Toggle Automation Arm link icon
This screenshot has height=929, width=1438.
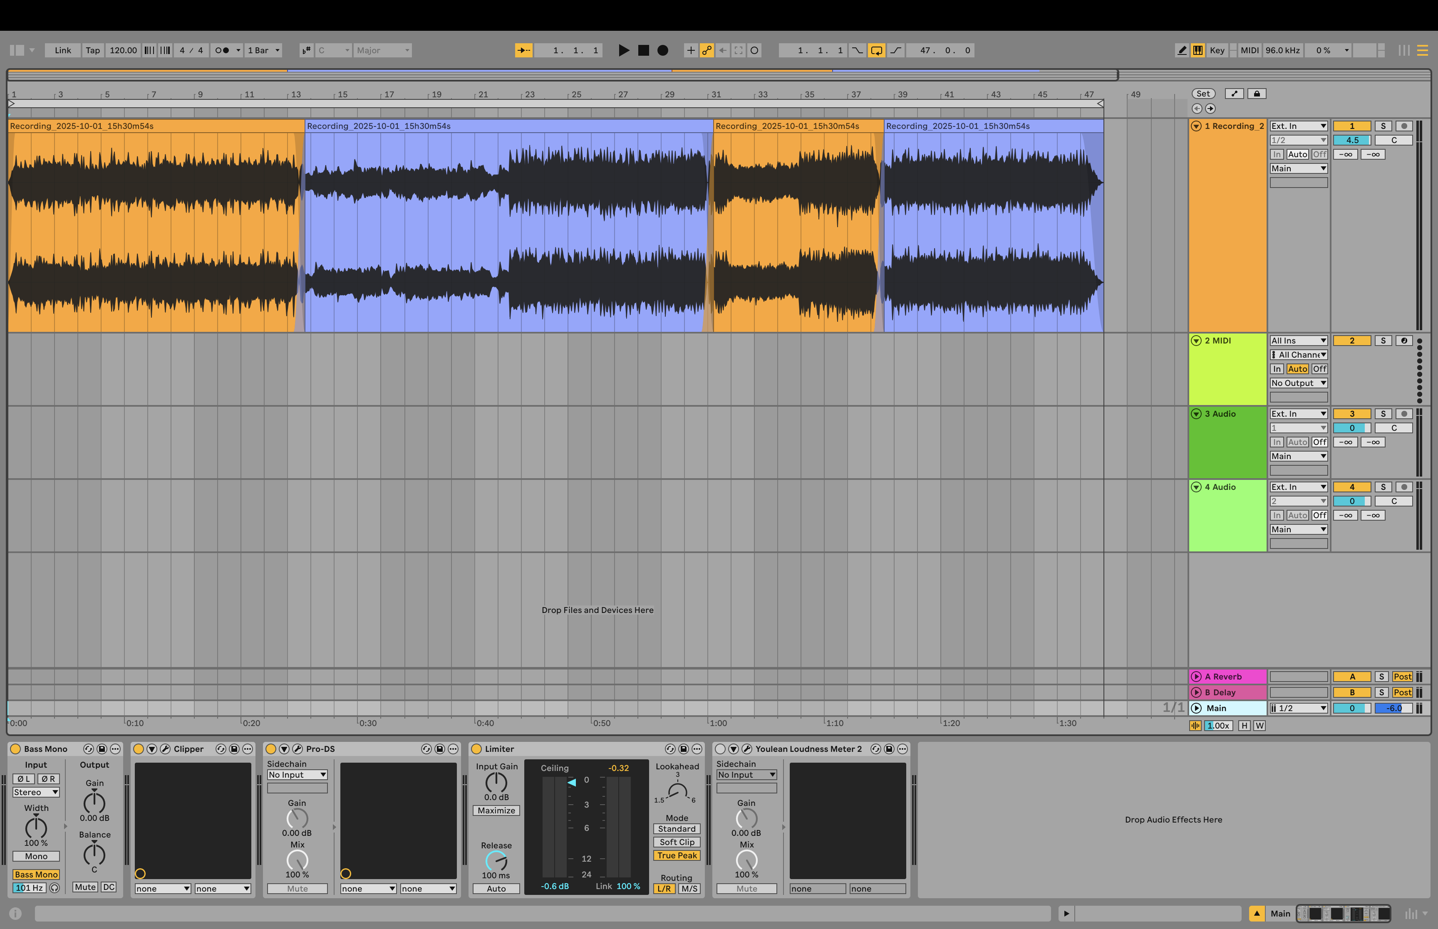(x=707, y=50)
